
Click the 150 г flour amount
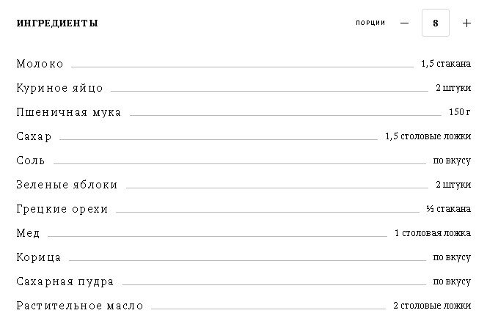(x=460, y=112)
